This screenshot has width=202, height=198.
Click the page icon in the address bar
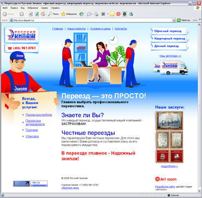pyautogui.click(x=11, y=20)
